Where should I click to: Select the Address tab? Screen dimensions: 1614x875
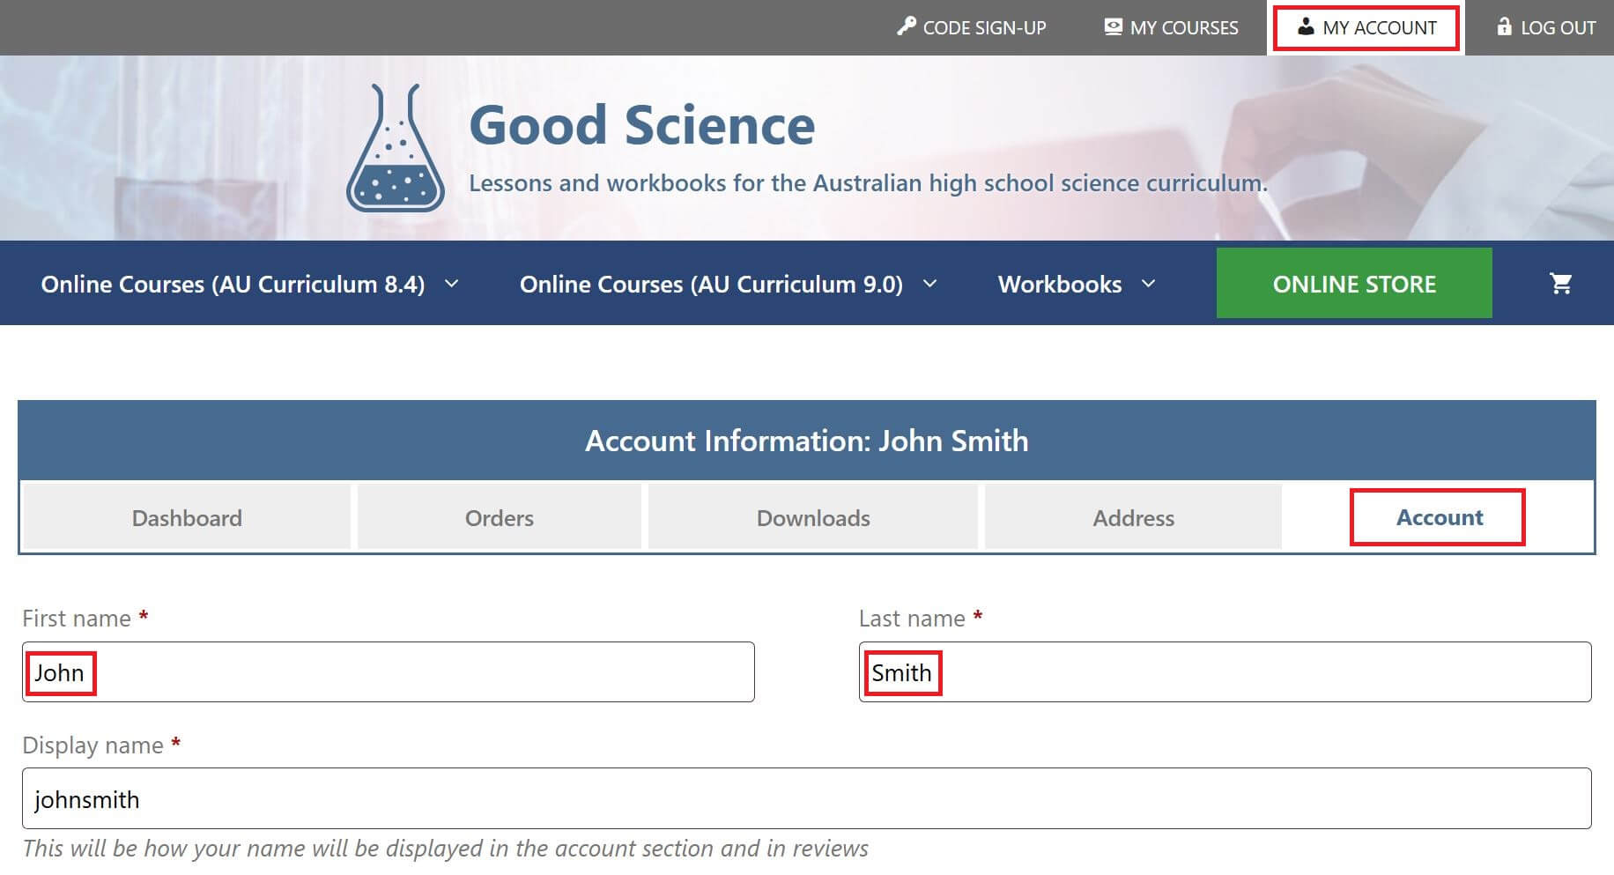click(x=1133, y=518)
